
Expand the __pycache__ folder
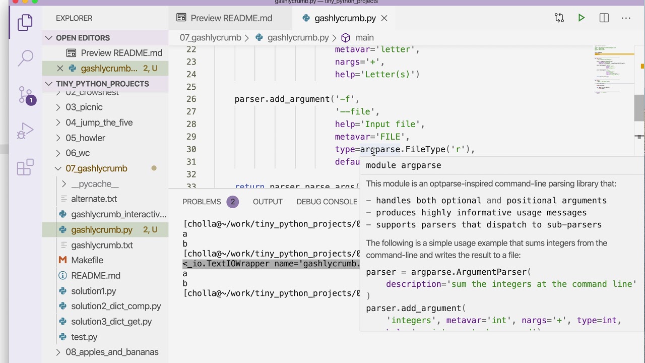64,184
